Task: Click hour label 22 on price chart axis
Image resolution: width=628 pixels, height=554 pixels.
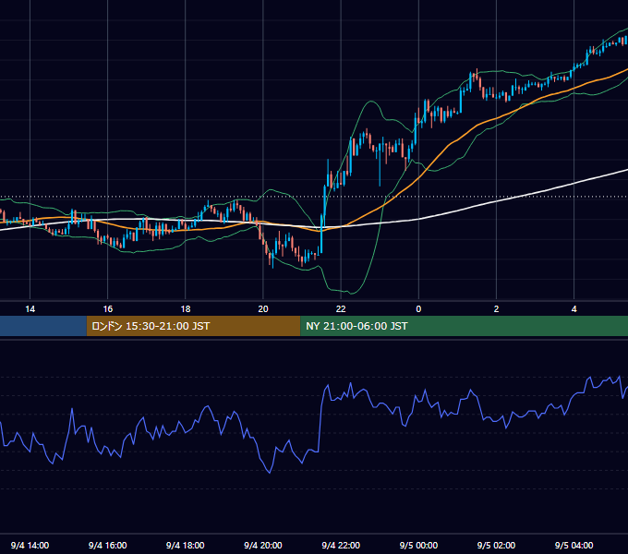Action: point(341,309)
